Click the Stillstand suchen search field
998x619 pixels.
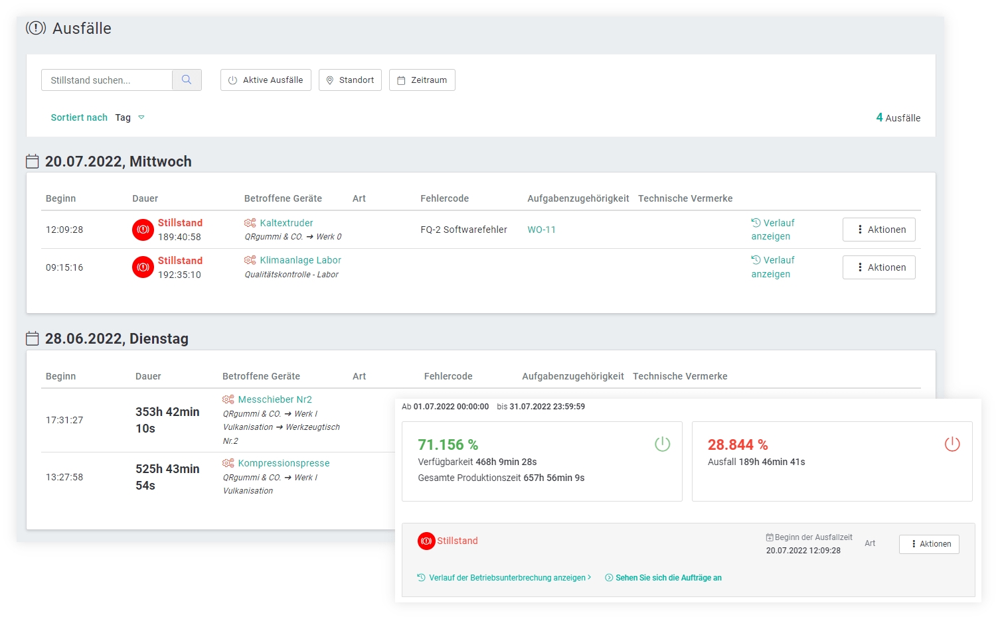tap(107, 80)
